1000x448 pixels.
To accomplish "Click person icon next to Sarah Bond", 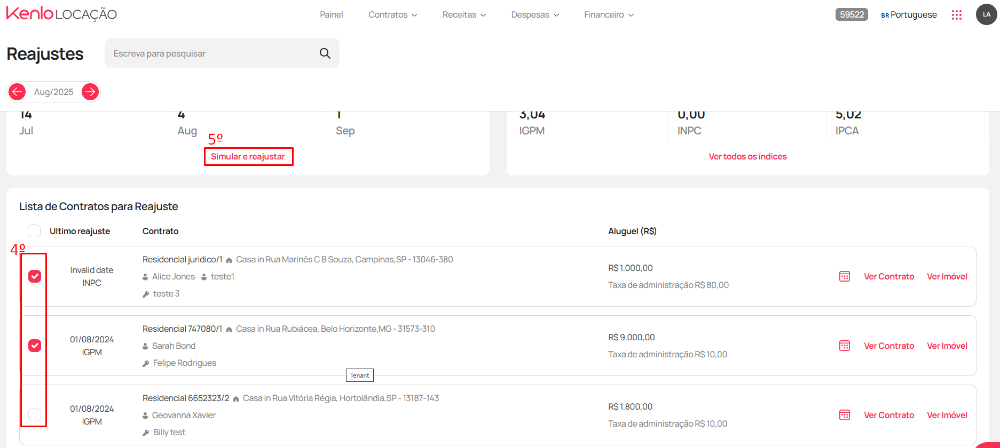I will [145, 346].
